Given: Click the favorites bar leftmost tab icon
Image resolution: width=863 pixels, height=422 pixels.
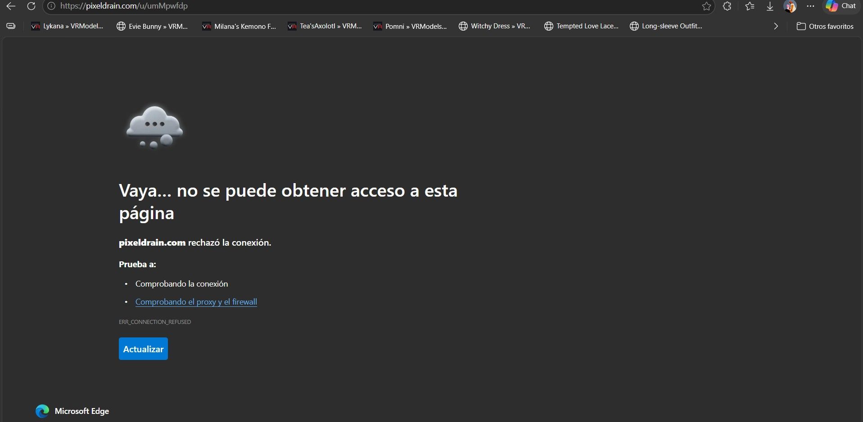Looking at the screenshot, I should pos(11,26).
